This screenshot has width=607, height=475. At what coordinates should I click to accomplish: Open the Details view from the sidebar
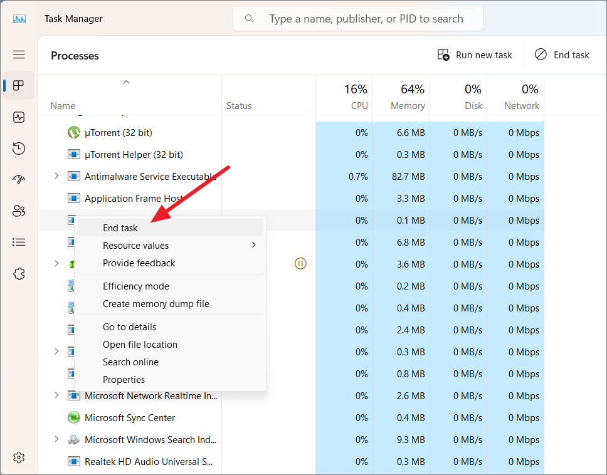(x=19, y=242)
